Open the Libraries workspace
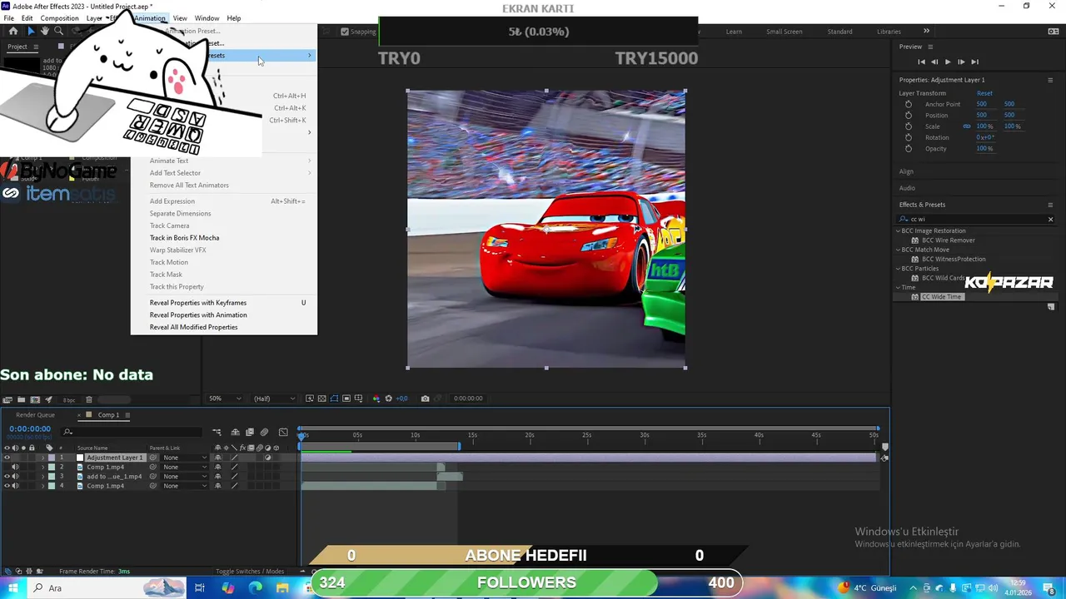 tap(889, 32)
